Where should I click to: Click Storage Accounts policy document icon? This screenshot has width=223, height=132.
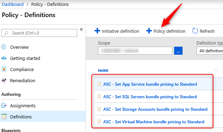[x=99, y=109]
